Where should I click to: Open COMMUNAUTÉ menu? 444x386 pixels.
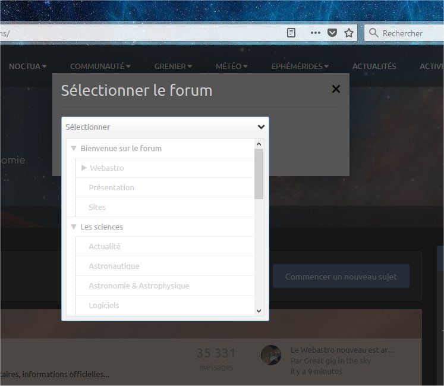click(x=100, y=67)
